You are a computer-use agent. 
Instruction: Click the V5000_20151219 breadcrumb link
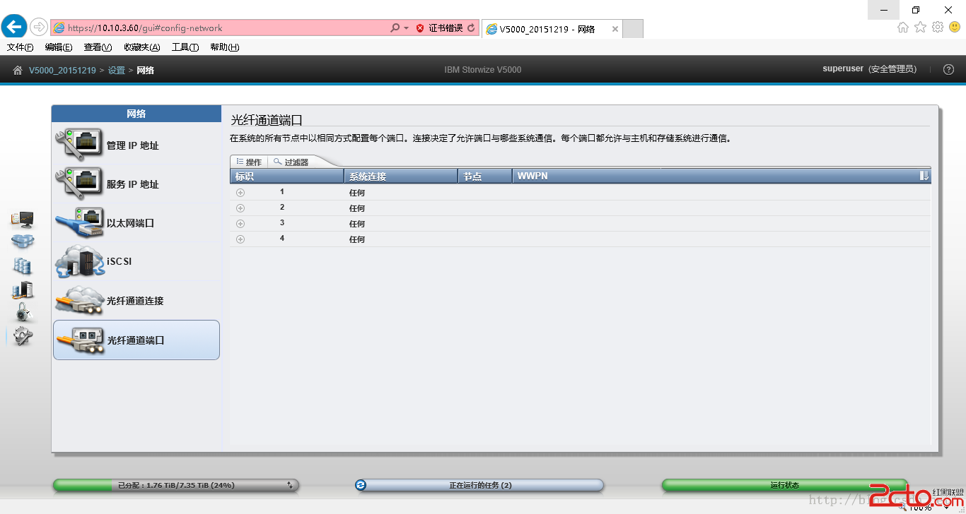tap(62, 70)
